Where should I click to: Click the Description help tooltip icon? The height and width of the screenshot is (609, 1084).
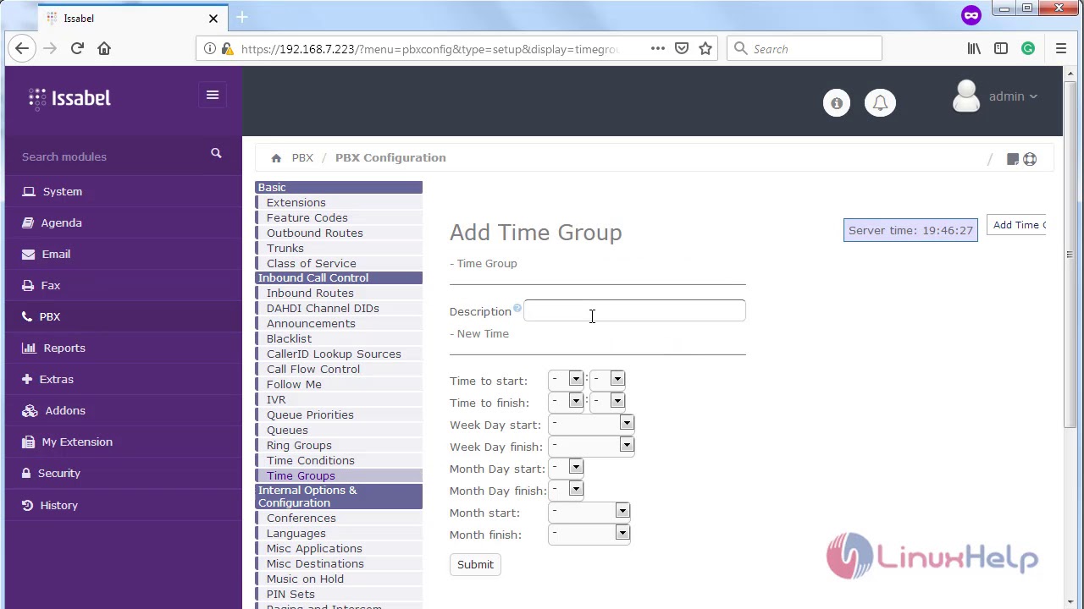point(517,308)
